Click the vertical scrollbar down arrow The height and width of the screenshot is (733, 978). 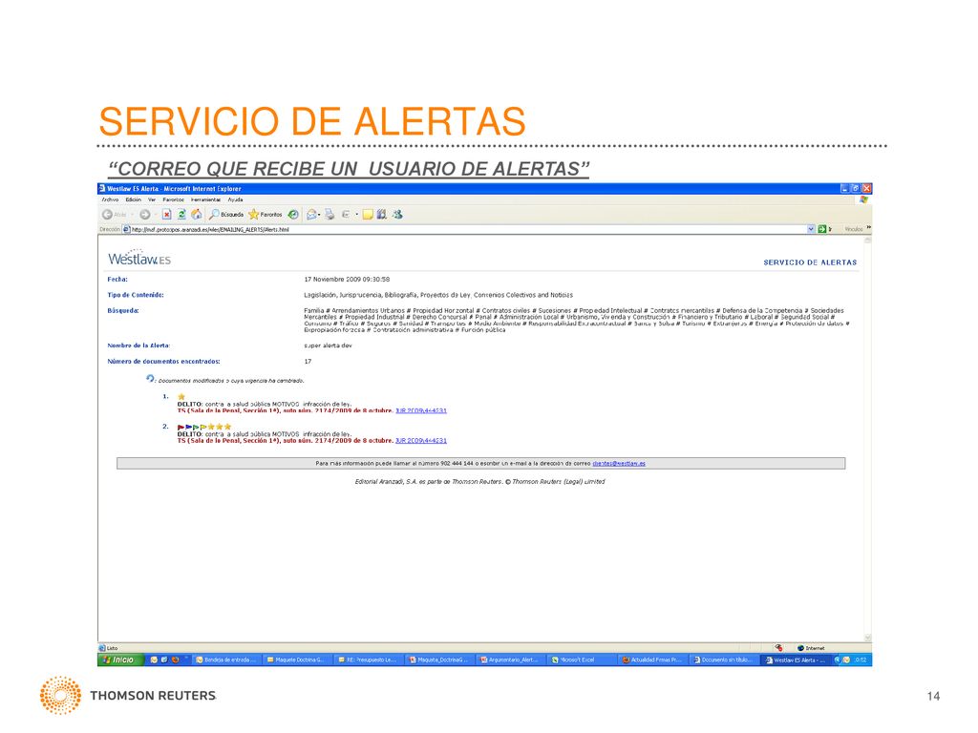pos(867,638)
